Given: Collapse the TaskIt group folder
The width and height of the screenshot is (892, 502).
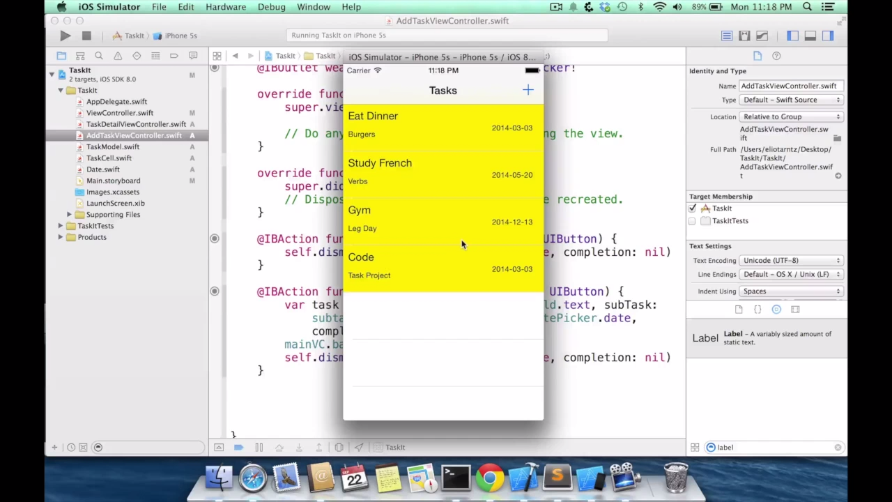Looking at the screenshot, I should 61,90.
